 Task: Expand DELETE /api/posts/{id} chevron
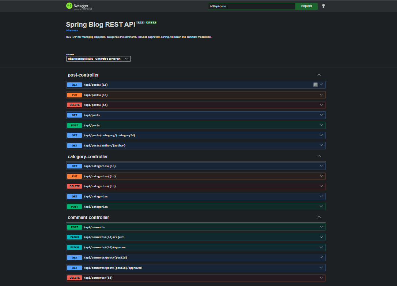point(321,105)
